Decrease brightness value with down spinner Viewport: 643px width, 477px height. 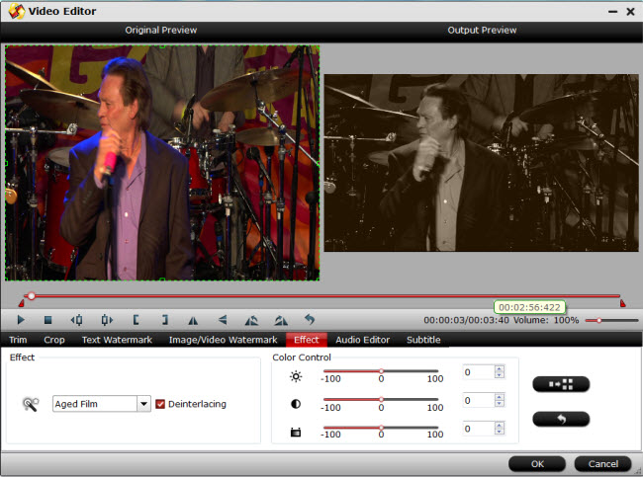pos(499,375)
